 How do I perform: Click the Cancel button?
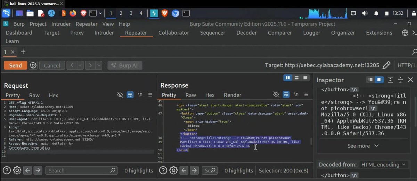52,65
